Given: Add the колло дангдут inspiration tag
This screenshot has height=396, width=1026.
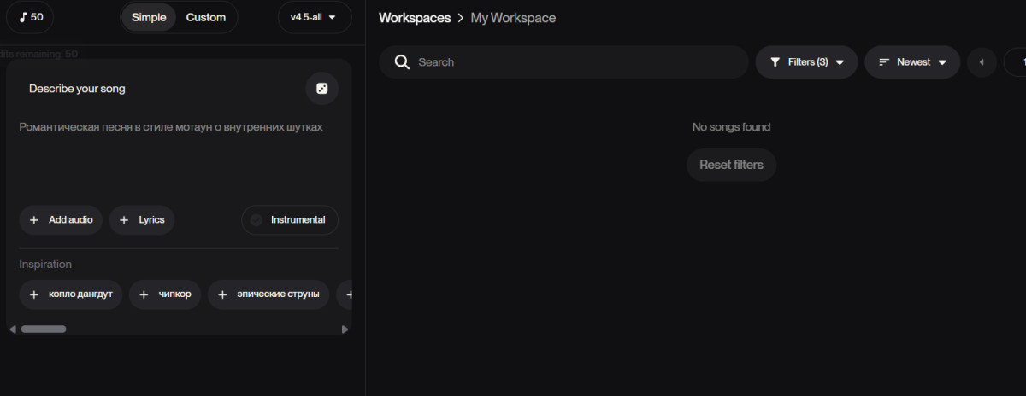Looking at the screenshot, I should pyautogui.click(x=71, y=294).
